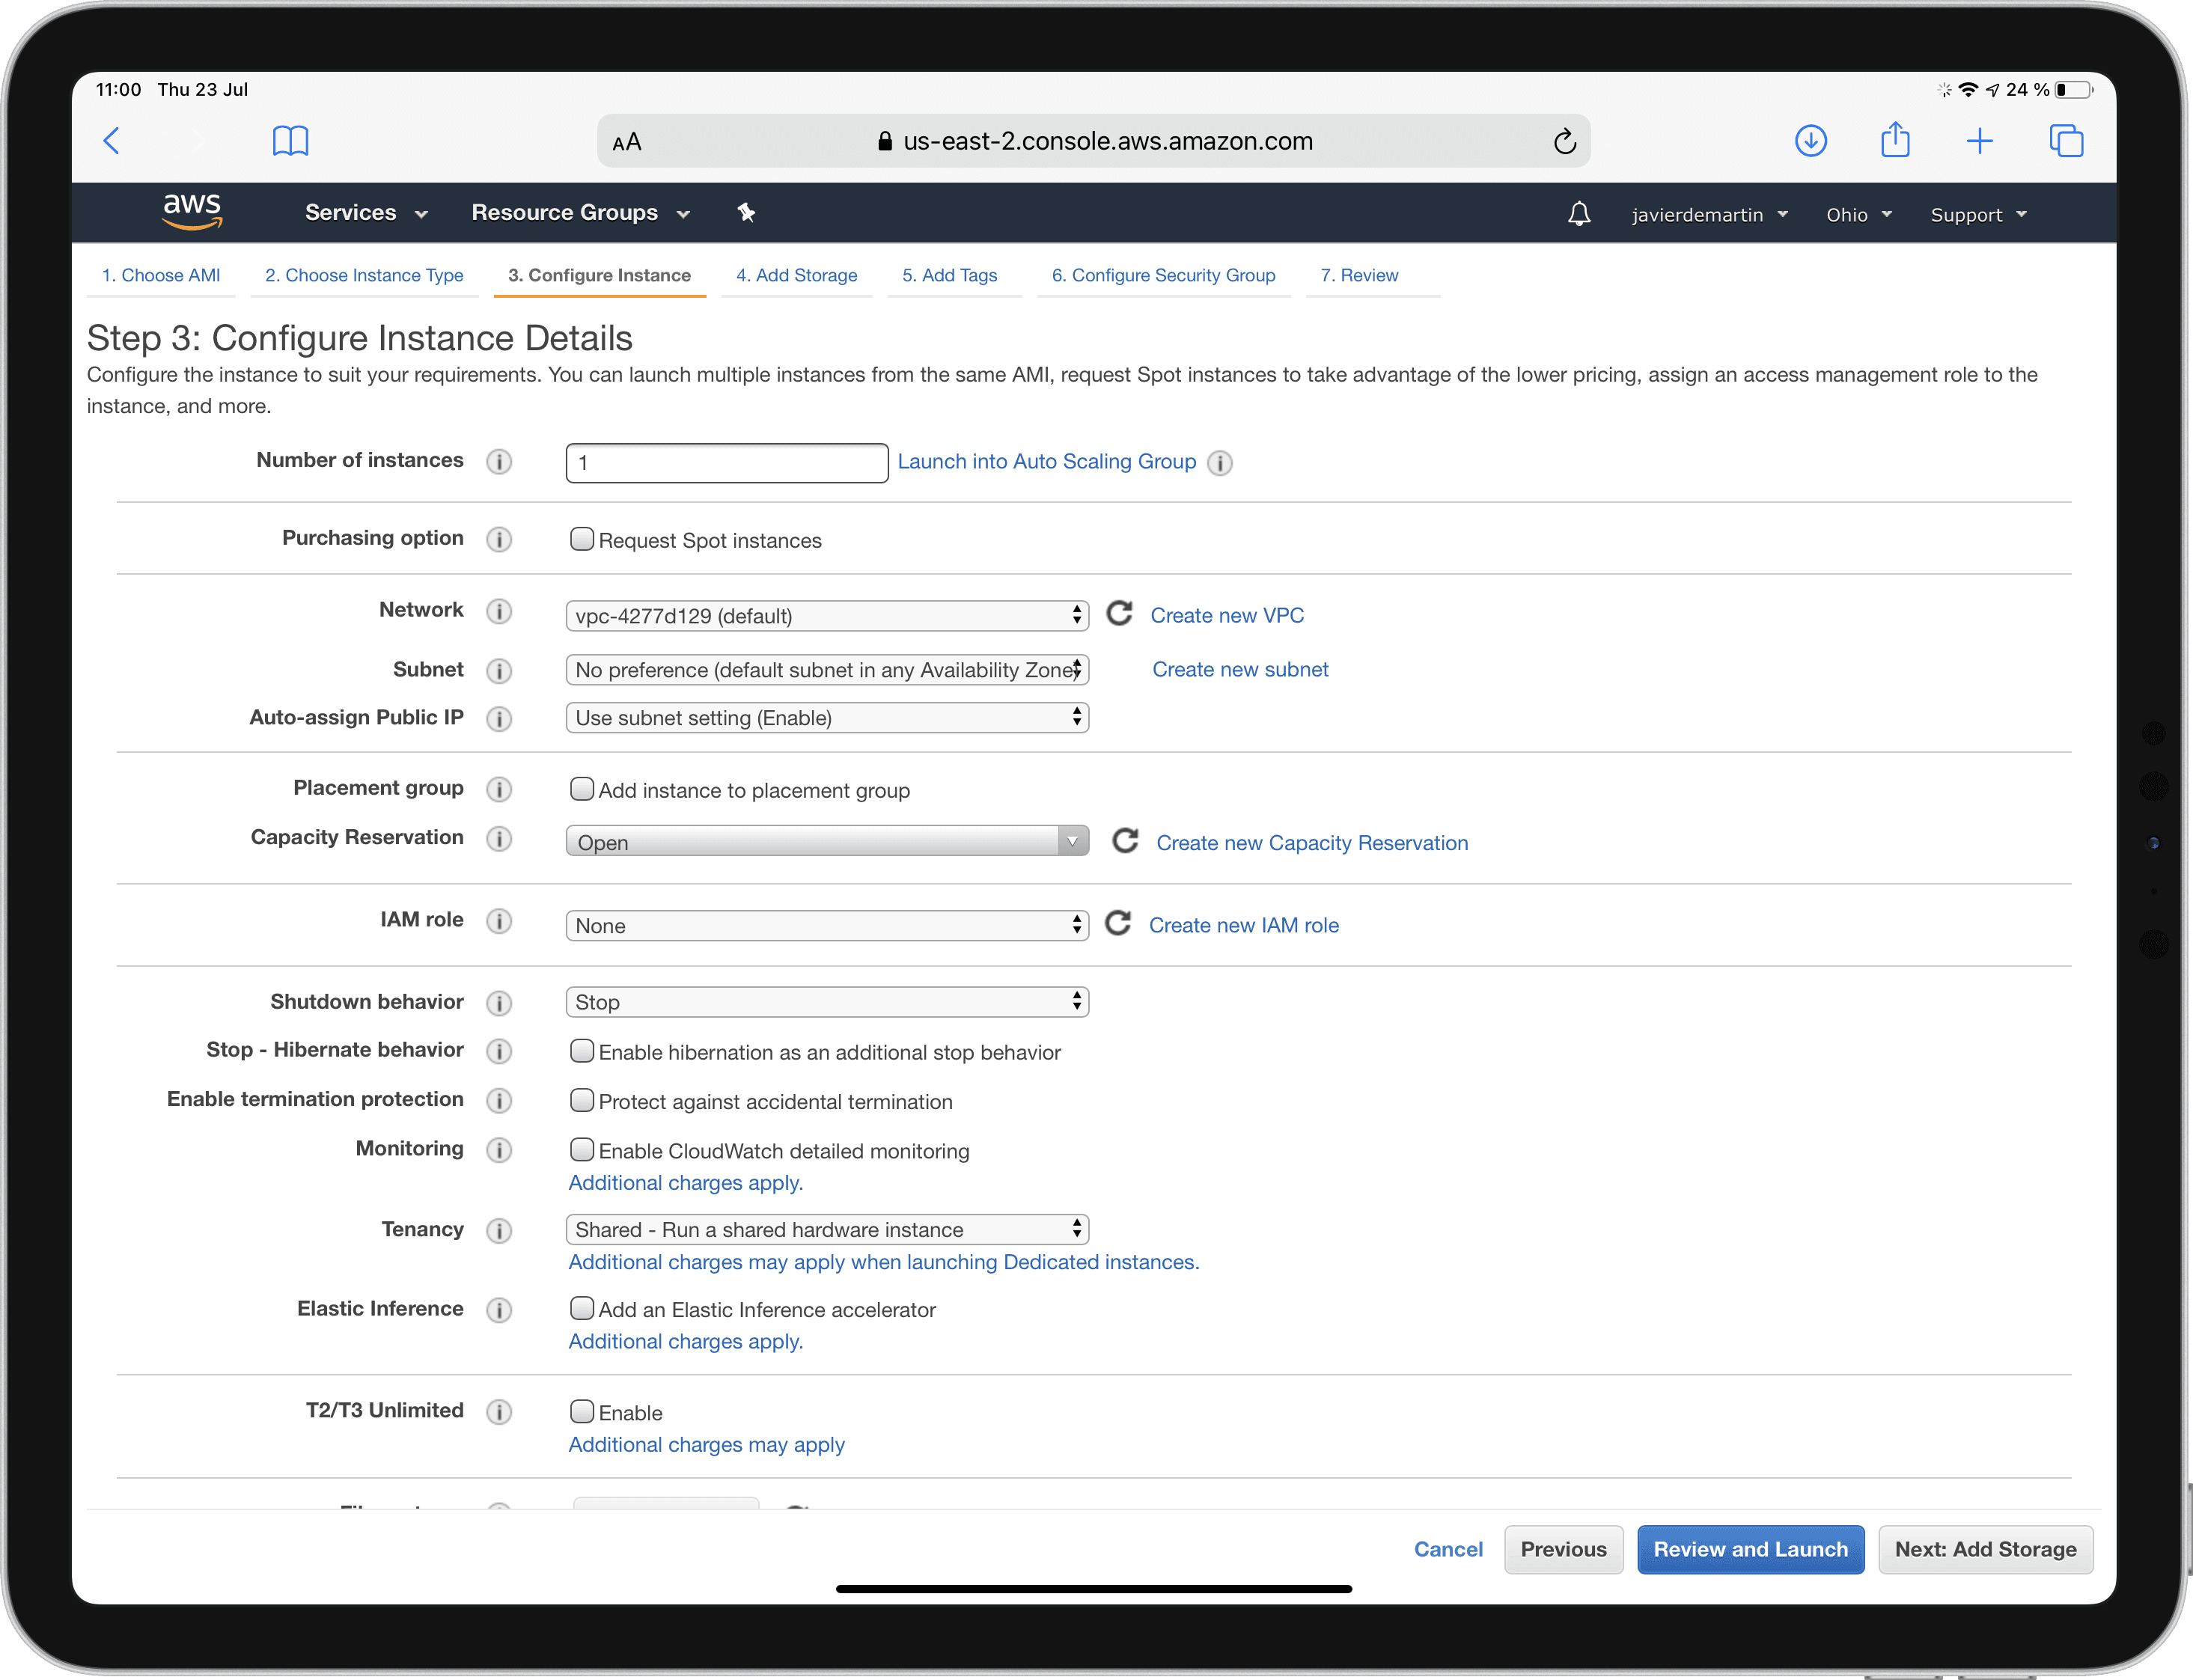Viewport: 2193px width, 1680px height.
Task: Go to 2. Choose Instance Type step
Action: click(x=364, y=275)
